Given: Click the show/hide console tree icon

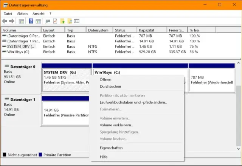Looking at the screenshot, I should coord(22,21).
